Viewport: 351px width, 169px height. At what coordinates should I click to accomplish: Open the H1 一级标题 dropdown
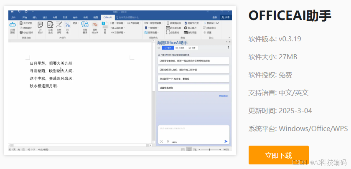[x=117, y=23]
